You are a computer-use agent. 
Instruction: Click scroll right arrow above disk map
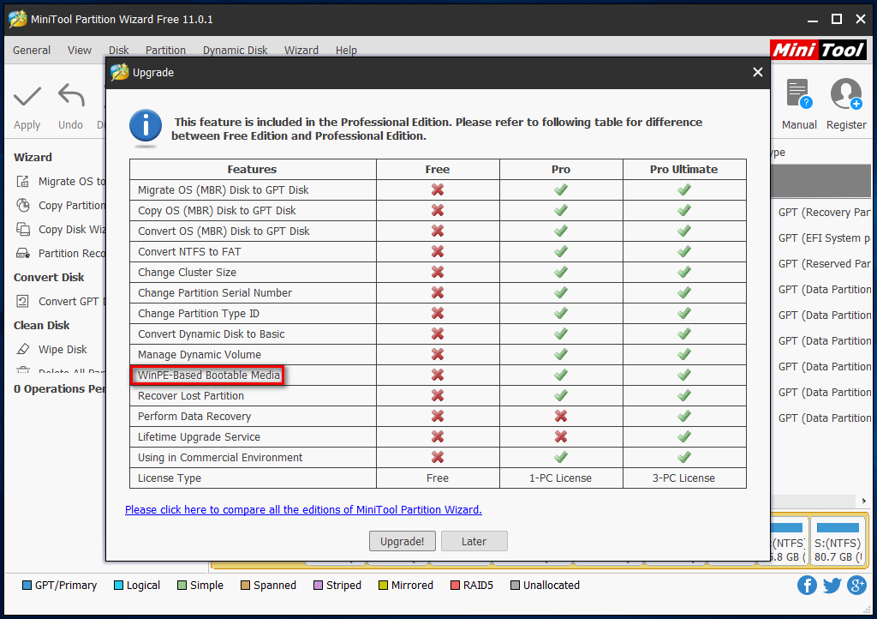(x=864, y=501)
